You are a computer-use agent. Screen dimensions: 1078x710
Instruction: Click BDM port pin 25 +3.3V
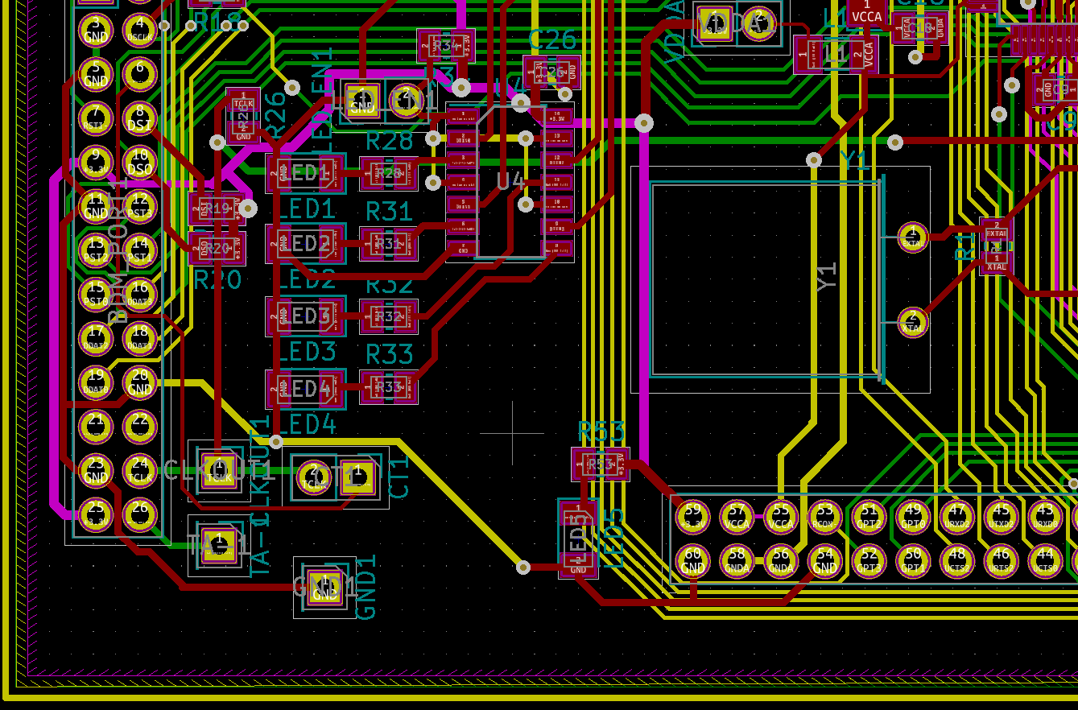96,515
